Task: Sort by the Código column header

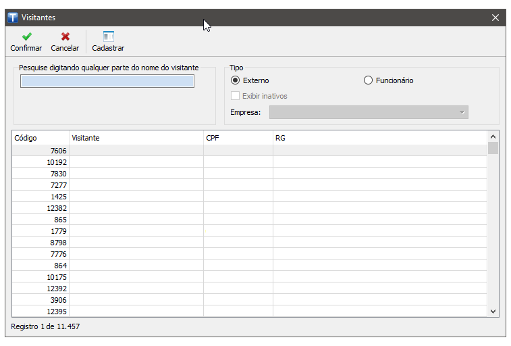Action: (41, 138)
